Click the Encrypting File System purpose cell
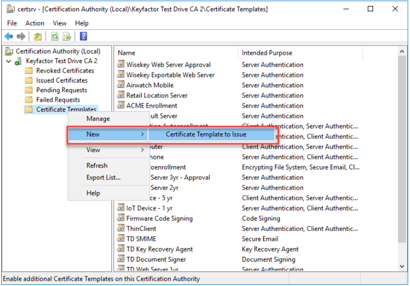 point(301,167)
